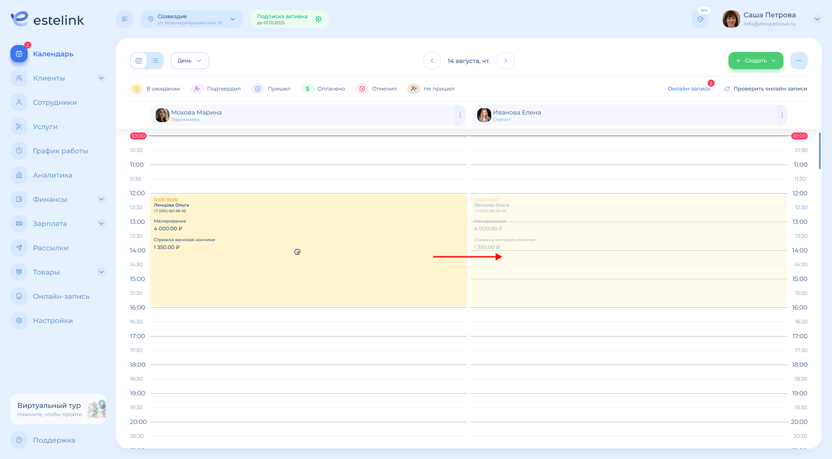The image size is (832, 459).
Task: Expand the Клиенты submenu
Action: [101, 78]
